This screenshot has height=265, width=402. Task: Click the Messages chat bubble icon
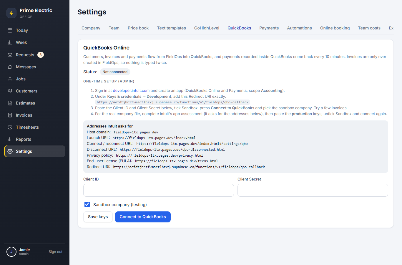(10, 67)
